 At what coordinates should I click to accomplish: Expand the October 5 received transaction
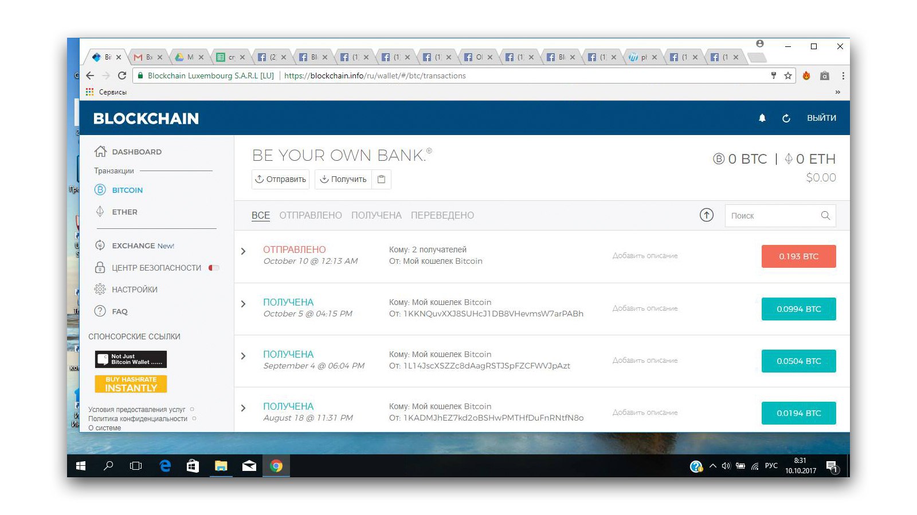(x=244, y=304)
